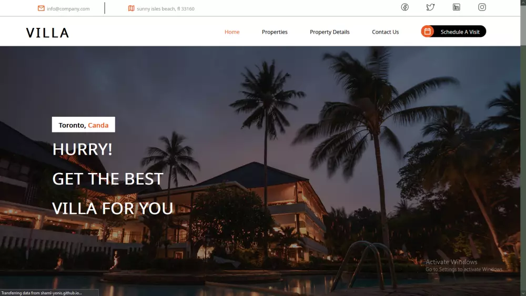This screenshot has width=526, height=296.
Task: Open the LinkedIn icon in header
Action: pos(456,7)
